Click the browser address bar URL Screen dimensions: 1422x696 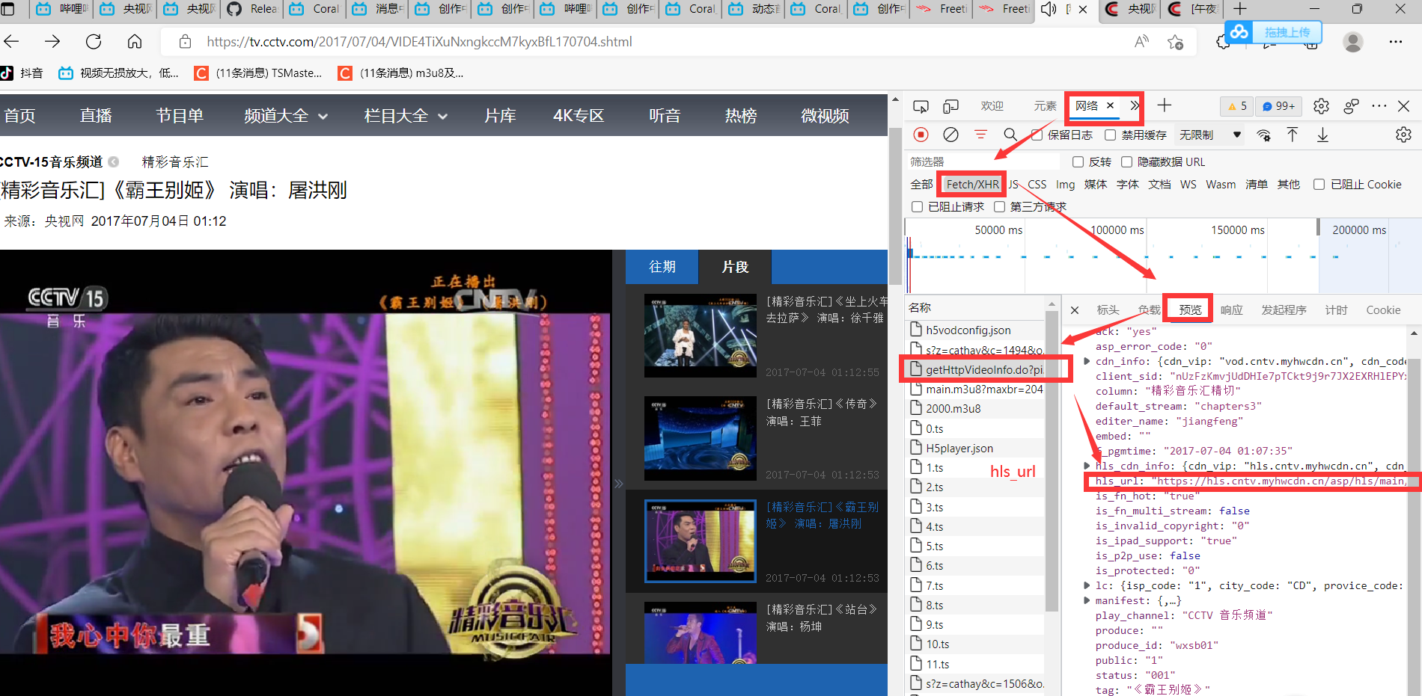tap(419, 42)
